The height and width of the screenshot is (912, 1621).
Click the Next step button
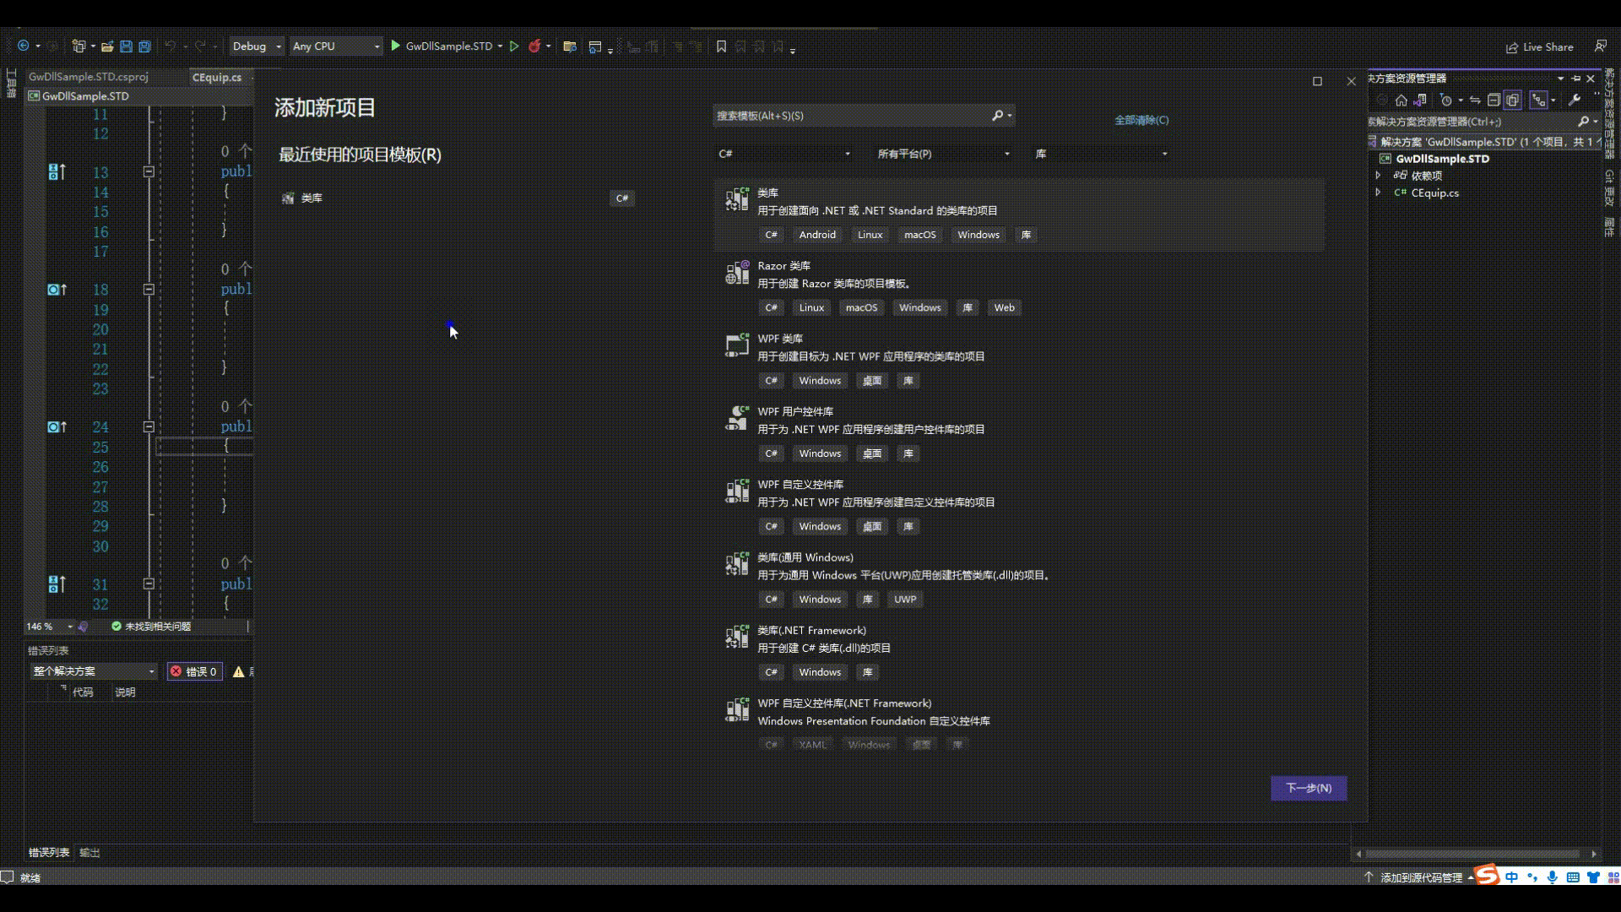pos(1308,788)
